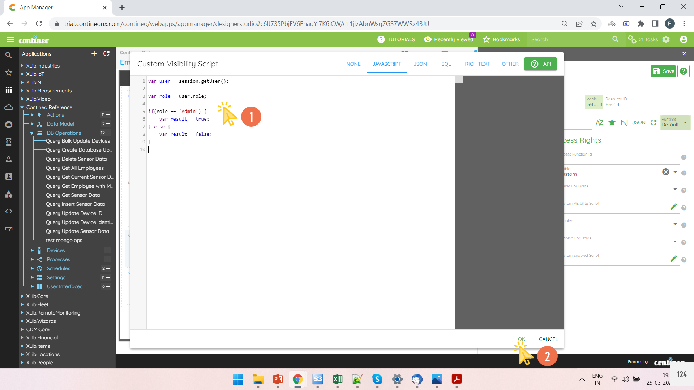Open the Applications search icon in sidebar
The height and width of the screenshot is (390, 694).
point(9,55)
